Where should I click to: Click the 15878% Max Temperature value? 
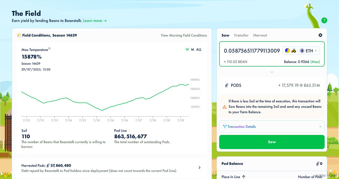click(x=32, y=57)
